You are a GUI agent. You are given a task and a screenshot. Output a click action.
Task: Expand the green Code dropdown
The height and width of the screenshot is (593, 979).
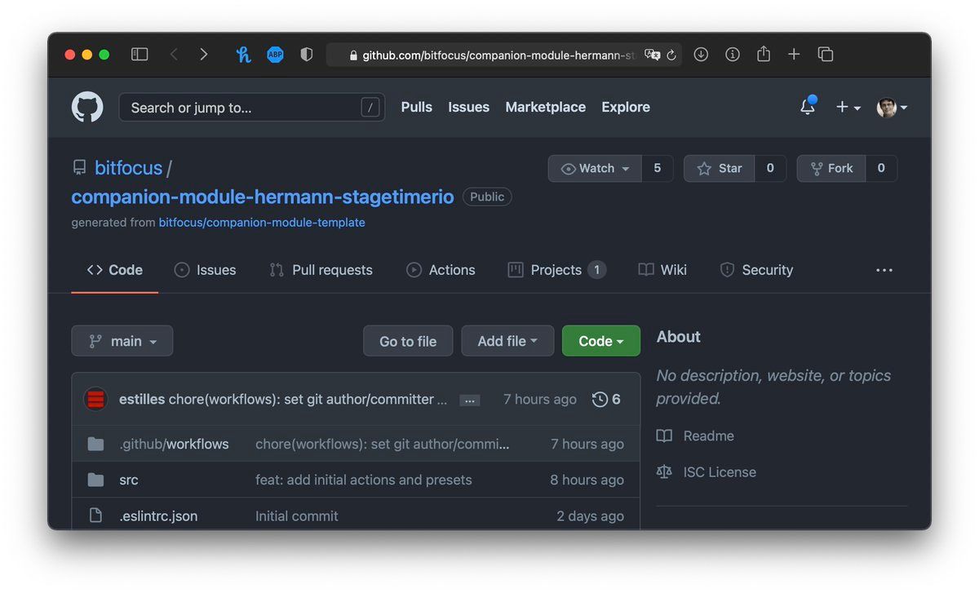coord(600,341)
